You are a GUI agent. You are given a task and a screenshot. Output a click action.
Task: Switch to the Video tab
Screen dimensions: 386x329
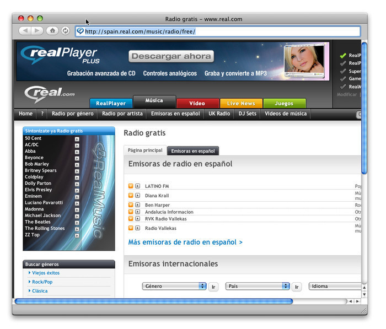click(x=197, y=104)
